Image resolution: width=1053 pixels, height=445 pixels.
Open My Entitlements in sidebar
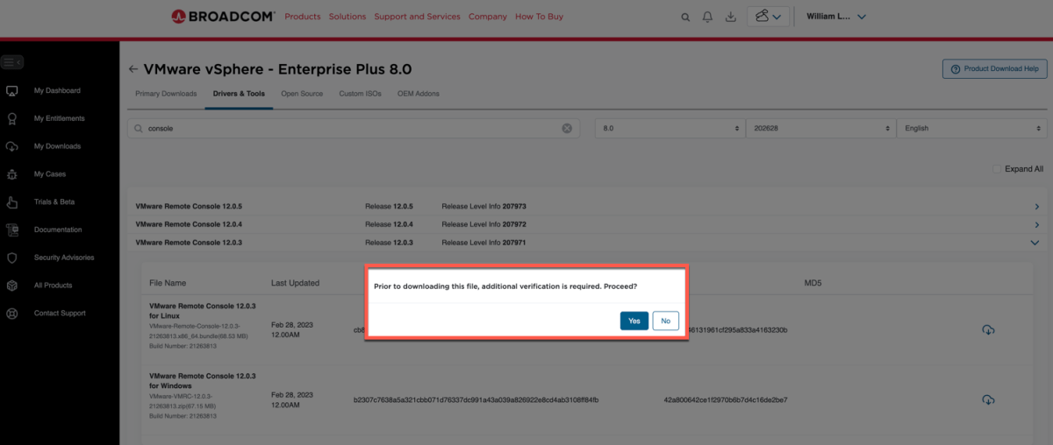pyautogui.click(x=60, y=118)
